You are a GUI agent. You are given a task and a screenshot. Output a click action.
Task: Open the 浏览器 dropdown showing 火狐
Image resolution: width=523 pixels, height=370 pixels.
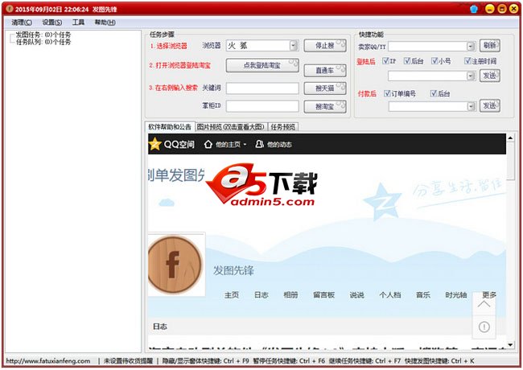pyautogui.click(x=293, y=46)
